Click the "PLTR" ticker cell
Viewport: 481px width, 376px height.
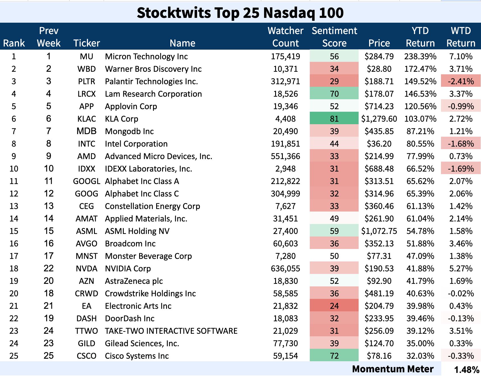(x=87, y=81)
